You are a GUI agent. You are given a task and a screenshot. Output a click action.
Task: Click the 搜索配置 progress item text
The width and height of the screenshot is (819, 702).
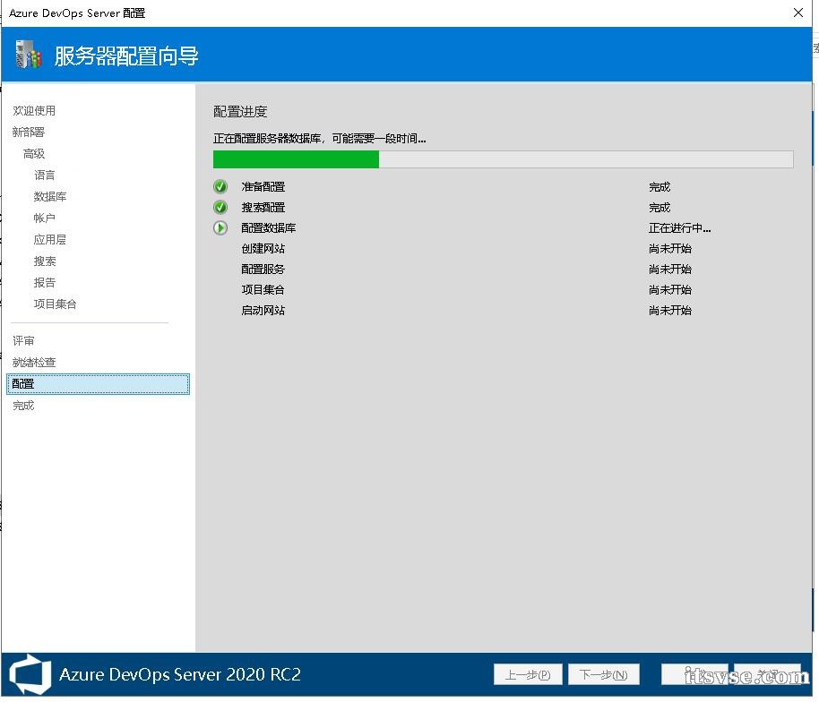(x=263, y=207)
